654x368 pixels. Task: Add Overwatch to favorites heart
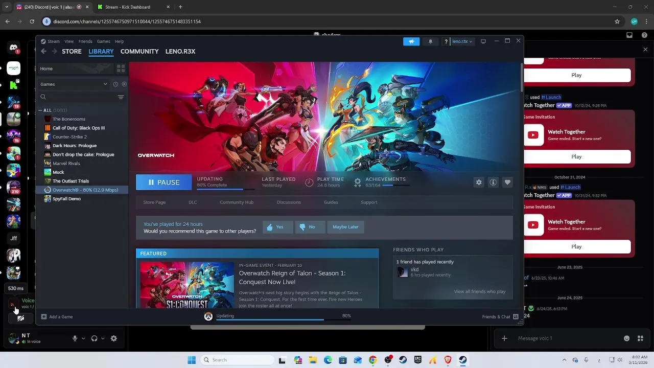507,182
